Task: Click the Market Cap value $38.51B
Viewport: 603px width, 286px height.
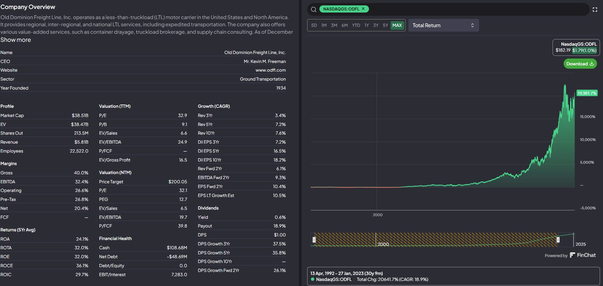Action: [80, 116]
